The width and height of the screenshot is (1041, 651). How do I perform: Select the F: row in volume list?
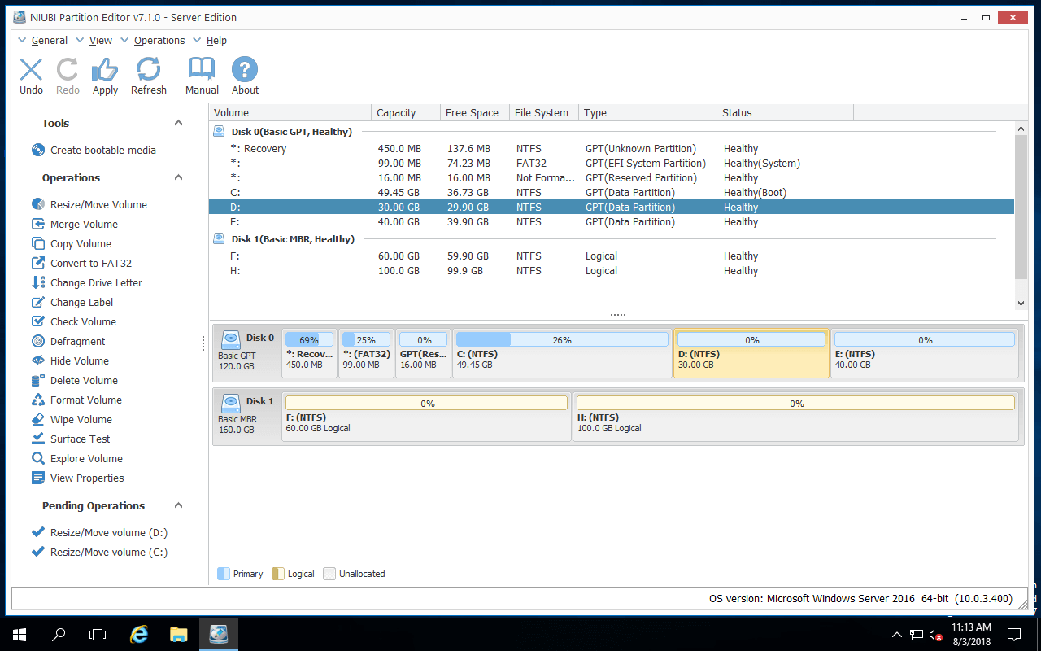point(612,256)
